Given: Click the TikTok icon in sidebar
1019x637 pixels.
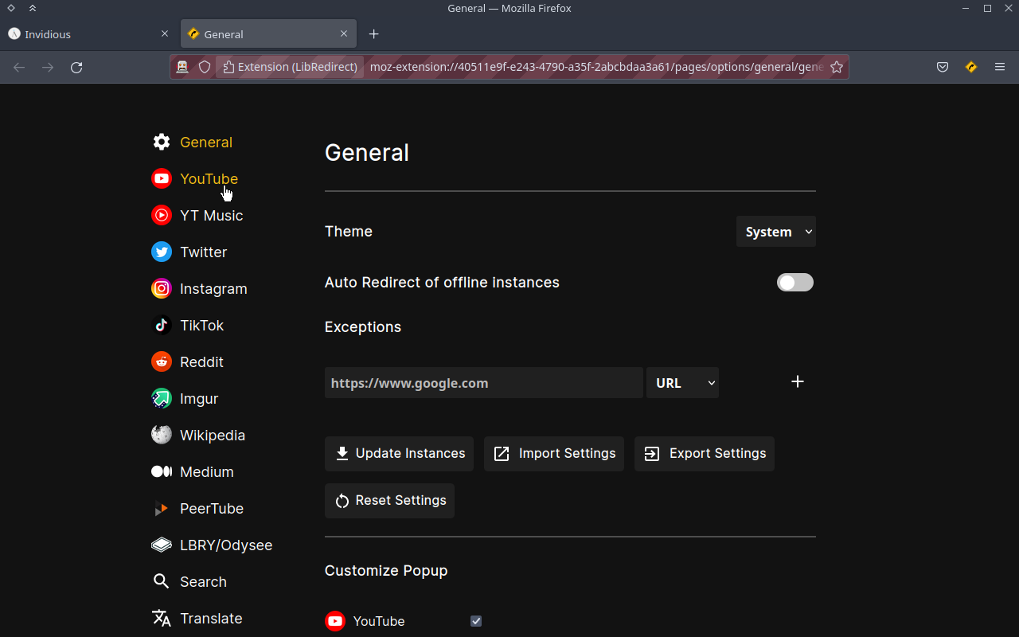Looking at the screenshot, I should [162, 325].
